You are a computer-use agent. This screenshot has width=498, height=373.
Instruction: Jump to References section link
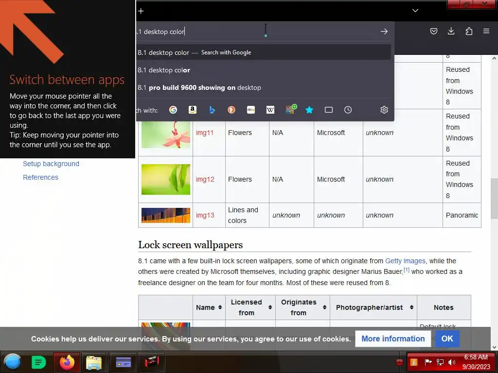tap(41, 177)
